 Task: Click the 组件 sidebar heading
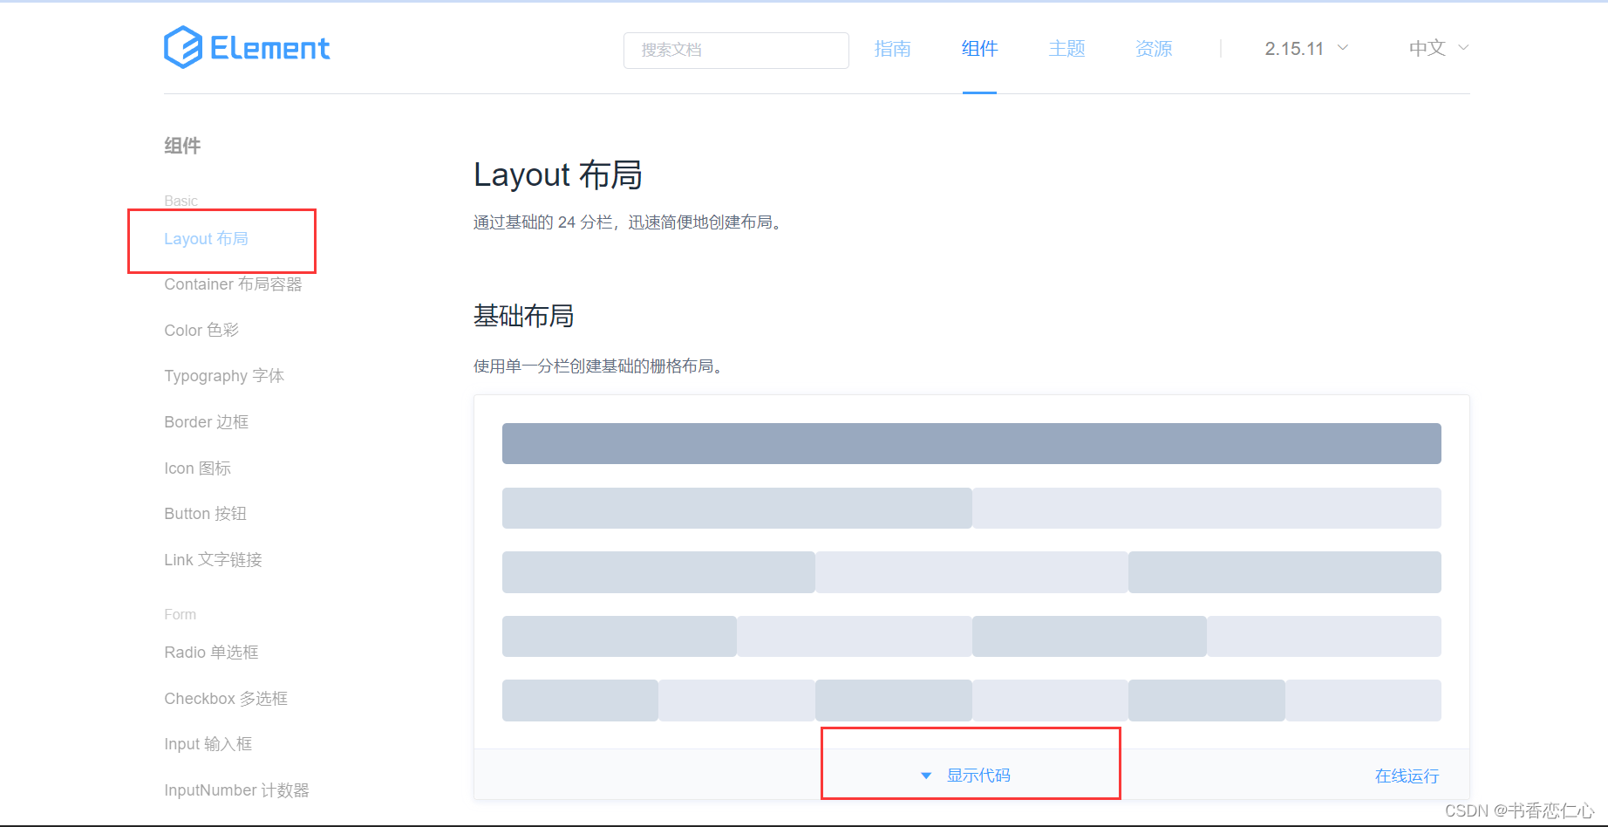pyautogui.click(x=182, y=146)
